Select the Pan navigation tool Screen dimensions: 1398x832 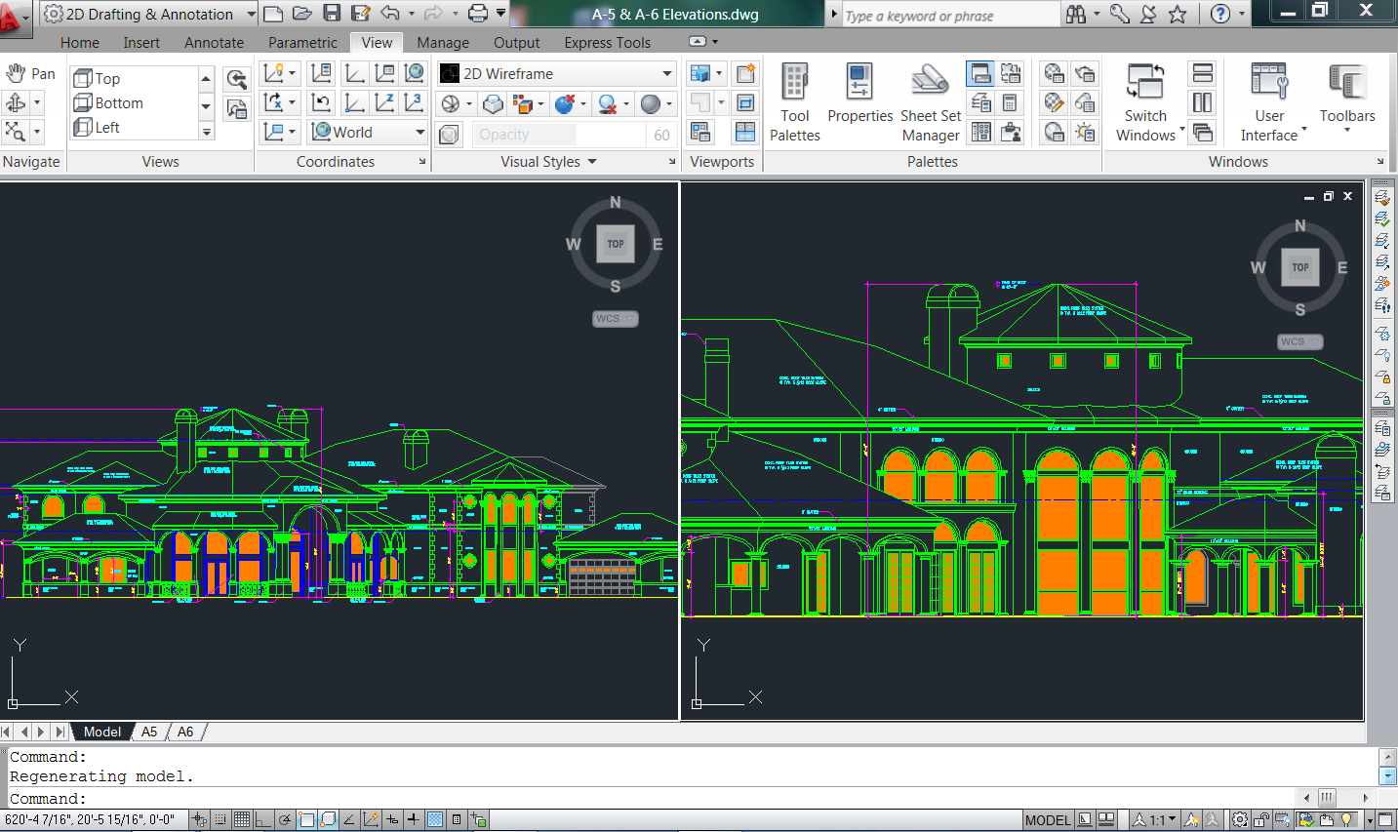(30, 74)
